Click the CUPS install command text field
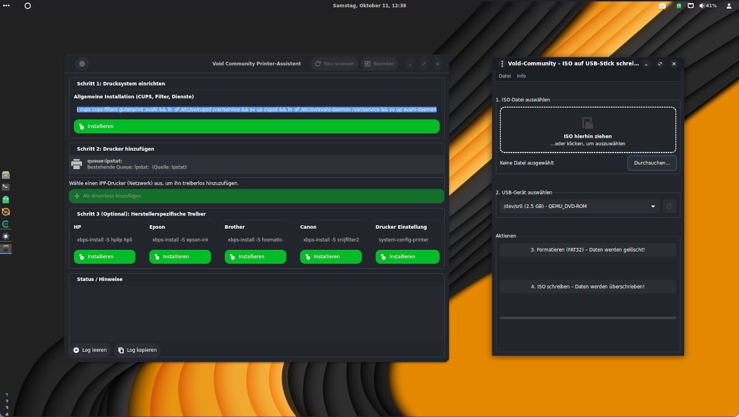 [256, 109]
